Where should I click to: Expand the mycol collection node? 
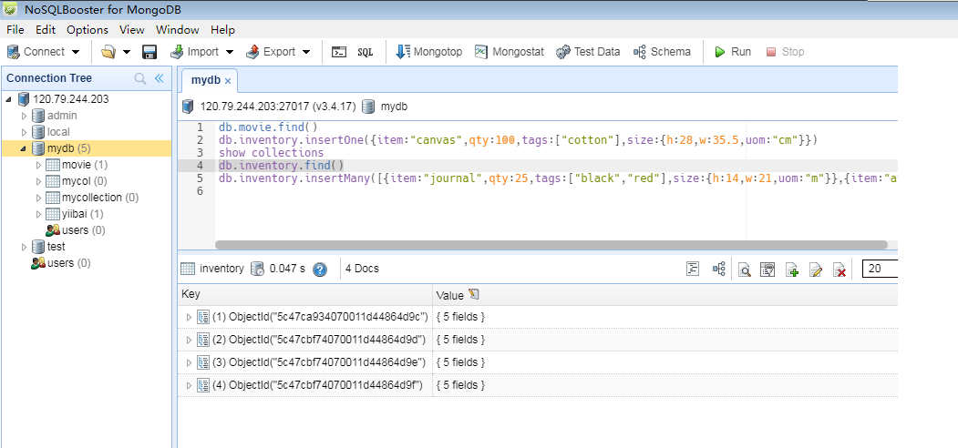pyautogui.click(x=38, y=181)
